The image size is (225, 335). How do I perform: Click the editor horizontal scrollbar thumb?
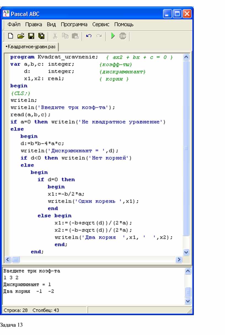click(15, 259)
